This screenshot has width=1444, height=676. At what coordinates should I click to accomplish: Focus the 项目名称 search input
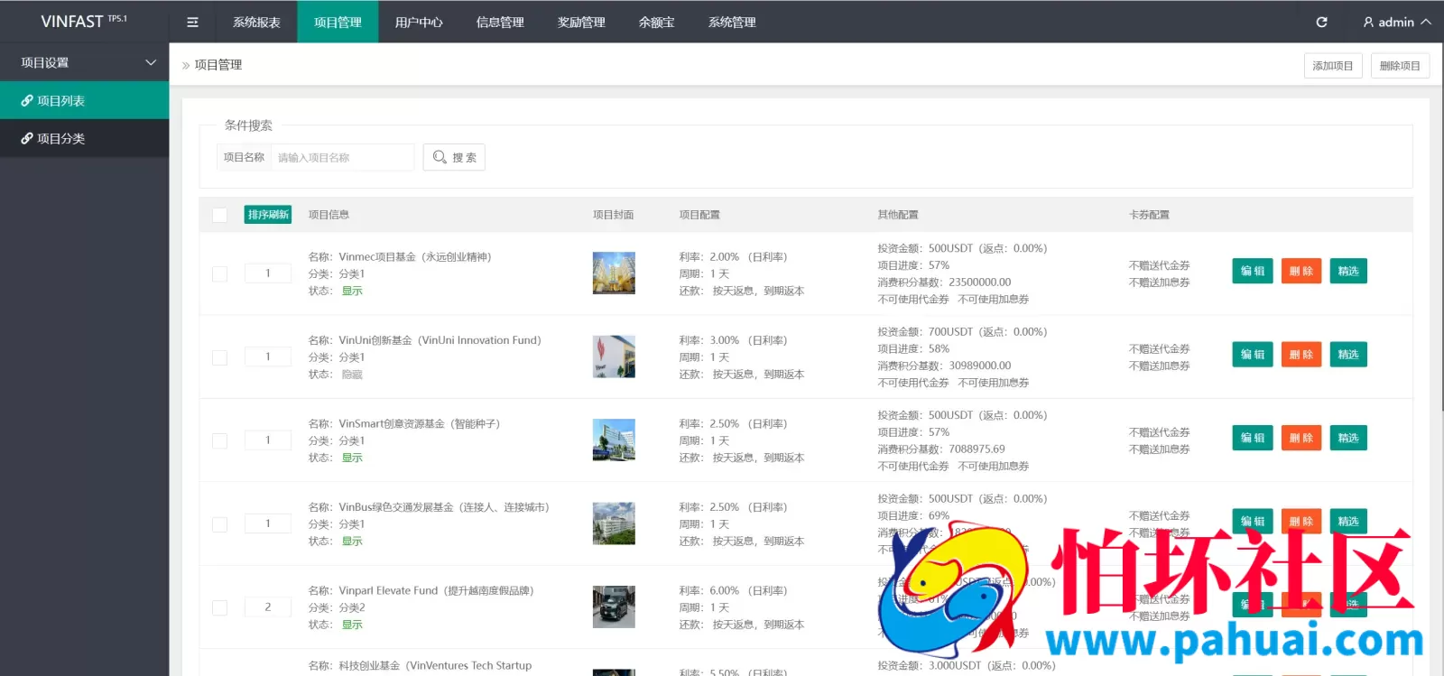(342, 157)
